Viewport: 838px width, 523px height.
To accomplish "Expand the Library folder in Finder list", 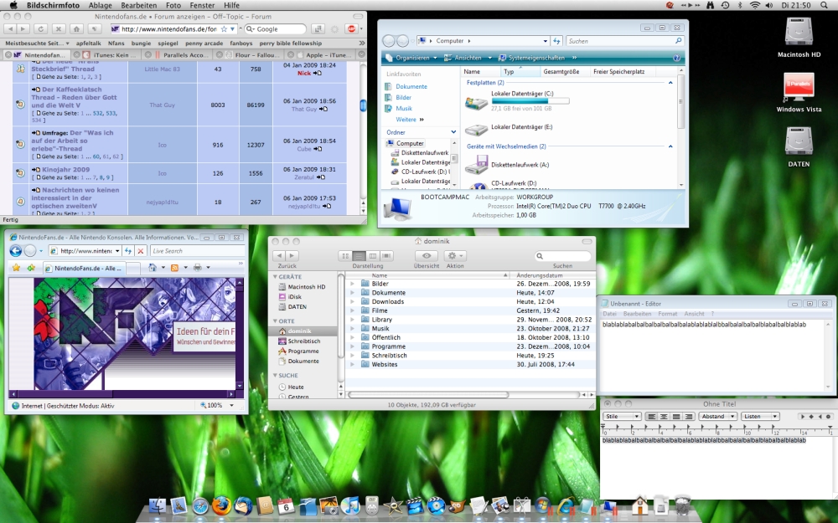I will point(352,320).
